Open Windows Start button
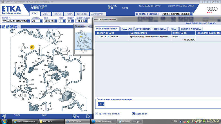The width and height of the screenshot is (221, 124). pos(4,121)
